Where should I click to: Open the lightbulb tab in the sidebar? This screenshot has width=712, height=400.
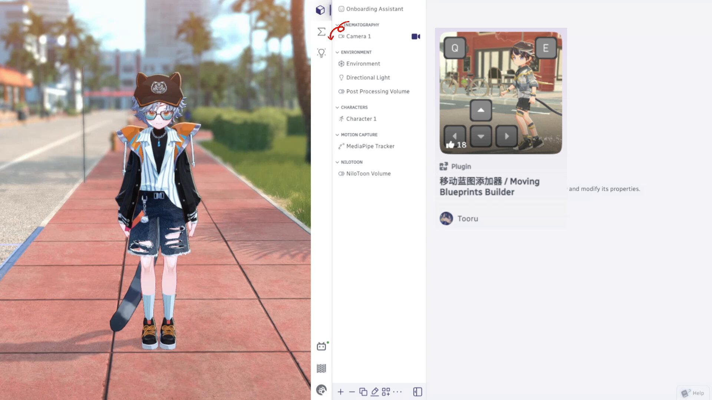(x=321, y=53)
